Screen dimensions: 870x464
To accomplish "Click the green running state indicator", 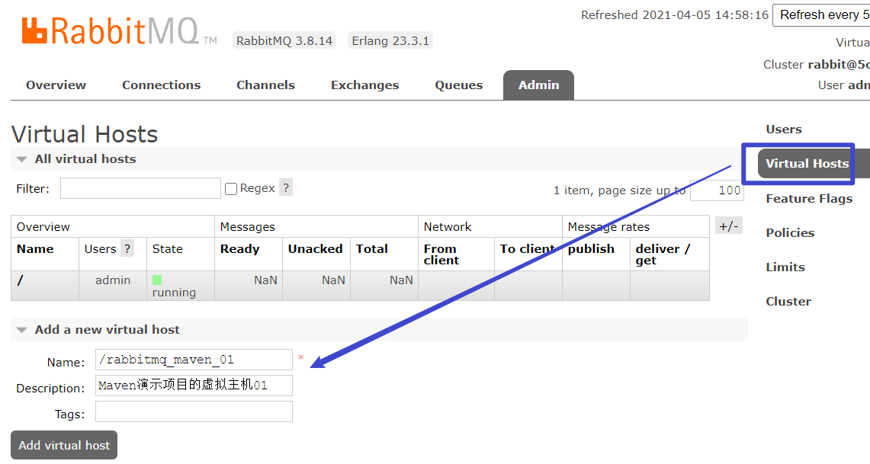I will (x=157, y=280).
